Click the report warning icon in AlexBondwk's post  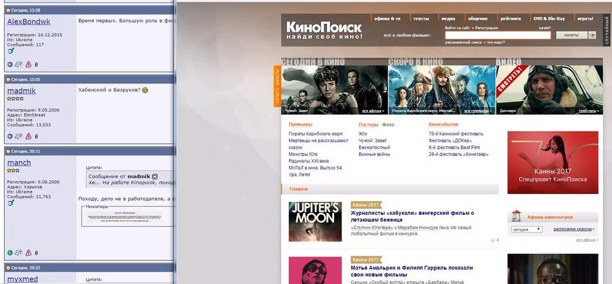29,65
